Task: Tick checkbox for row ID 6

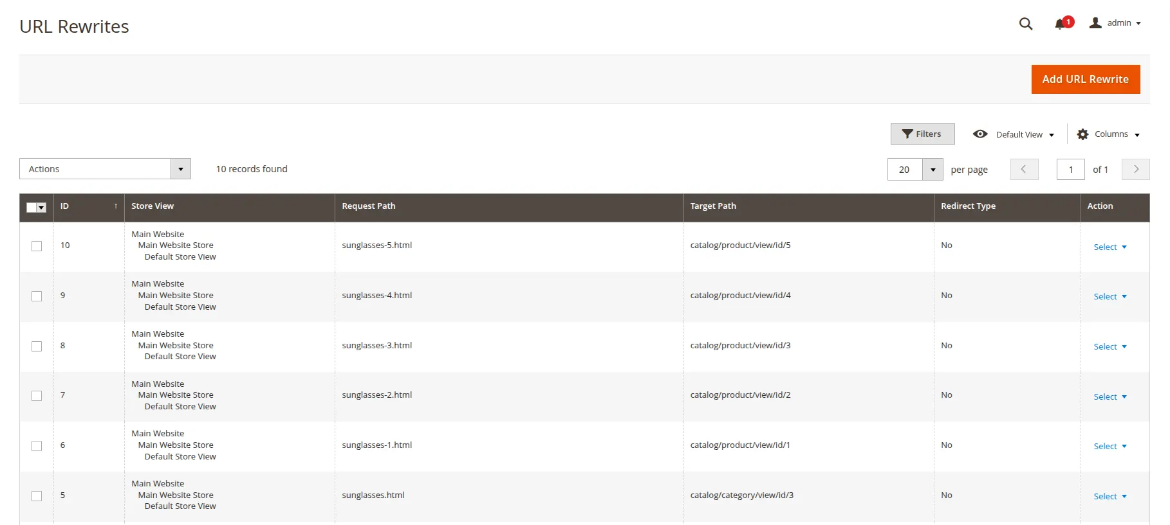Action: (37, 446)
